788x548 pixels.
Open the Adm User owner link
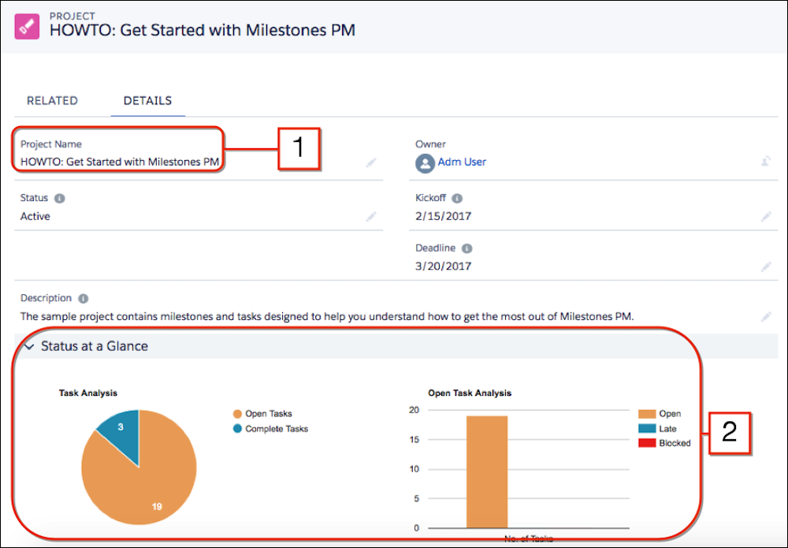coord(462,162)
